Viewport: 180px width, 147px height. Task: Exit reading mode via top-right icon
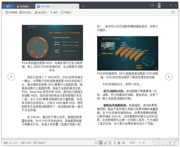(173, 12)
